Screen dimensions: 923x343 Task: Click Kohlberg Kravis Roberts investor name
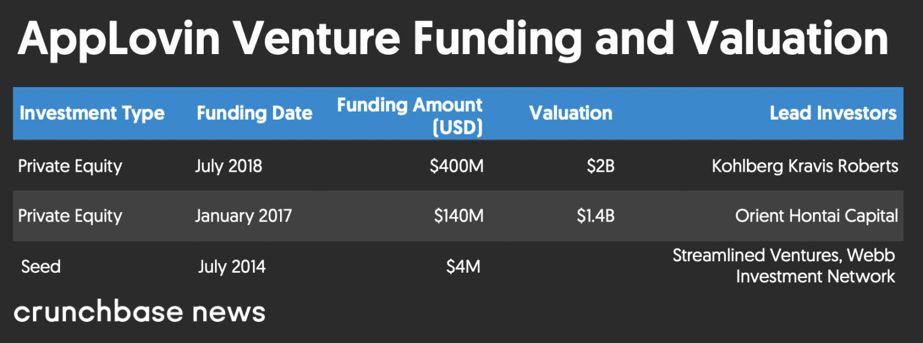pos(805,166)
